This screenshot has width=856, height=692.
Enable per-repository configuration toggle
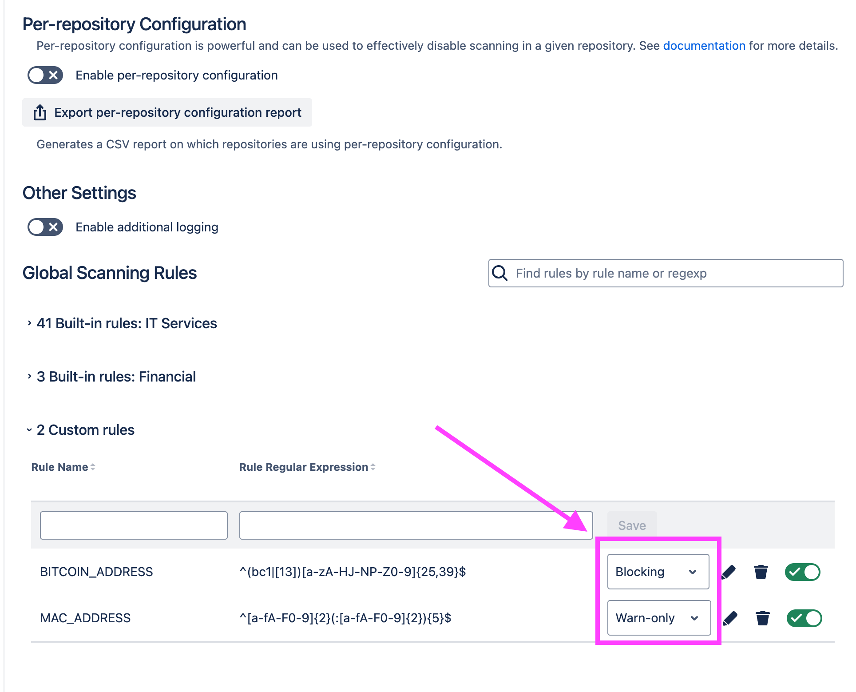(x=45, y=76)
